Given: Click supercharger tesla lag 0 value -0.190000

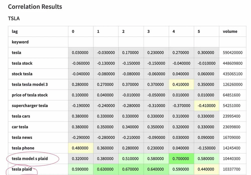Looking at the screenshot, I should click(x=81, y=105).
